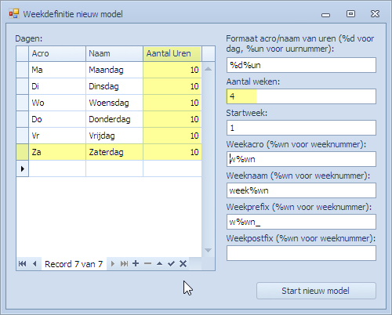Click the Weeknaam field containing week%wn
Image resolution: width=392 pixels, height=315 pixels.
[x=301, y=190]
